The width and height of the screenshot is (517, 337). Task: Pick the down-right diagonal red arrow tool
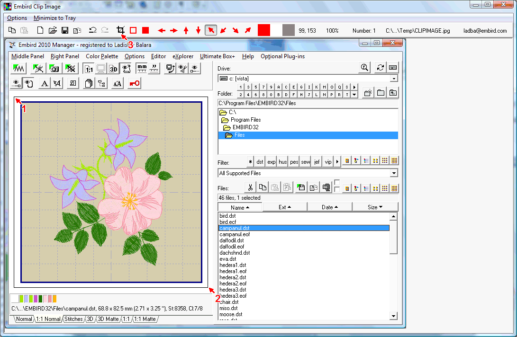[236, 30]
